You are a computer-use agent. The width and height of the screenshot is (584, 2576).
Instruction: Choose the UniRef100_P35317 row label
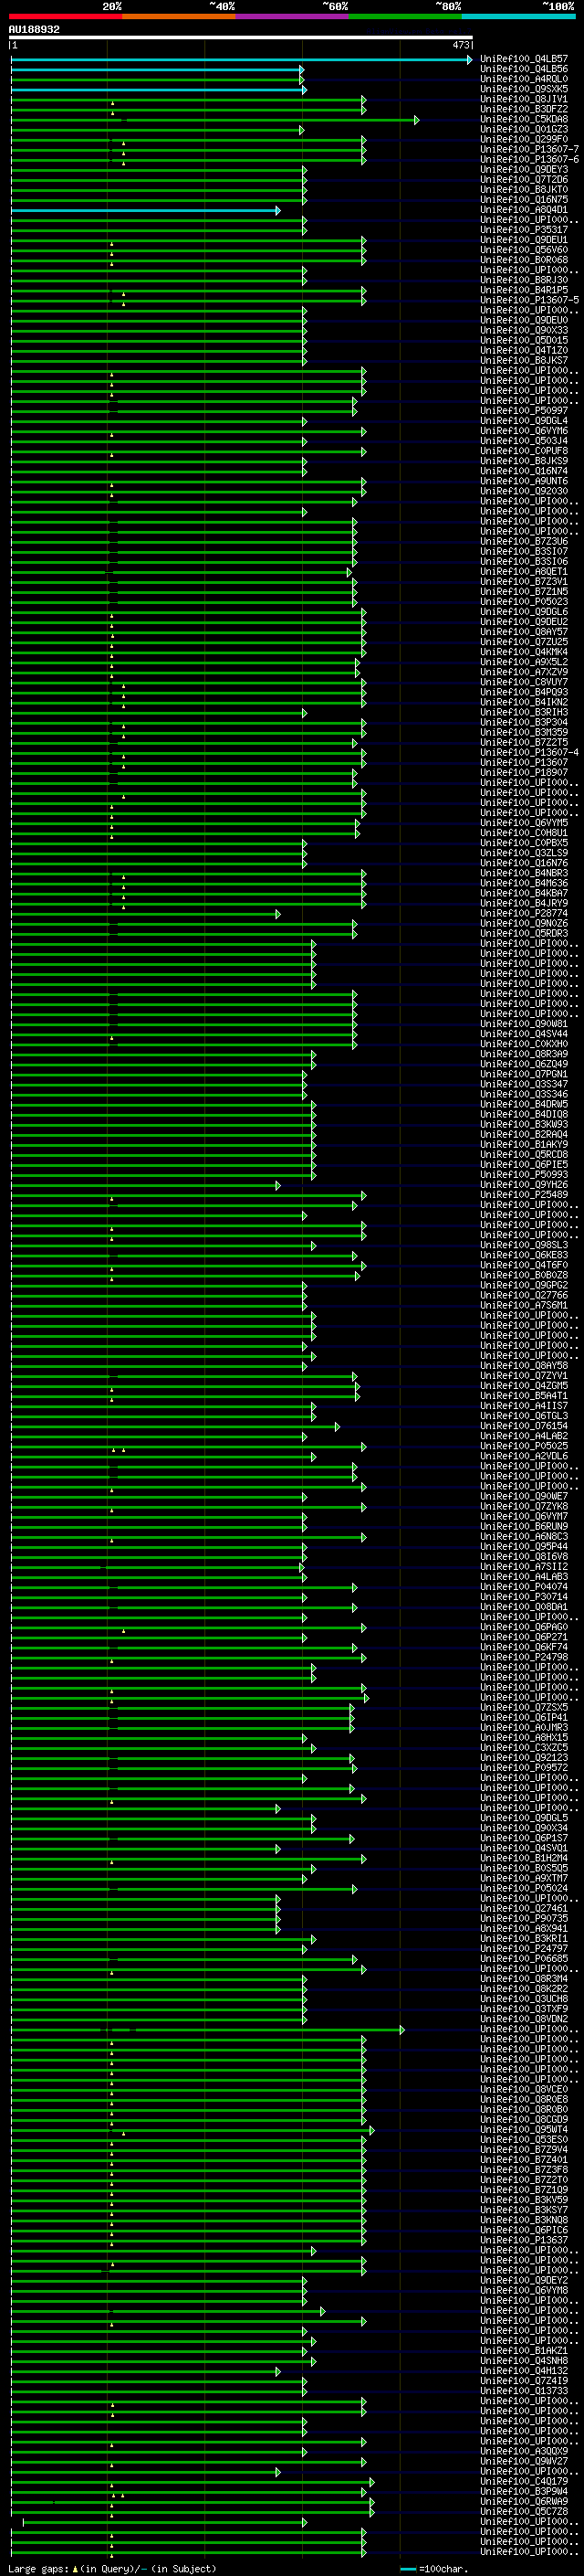click(x=524, y=230)
